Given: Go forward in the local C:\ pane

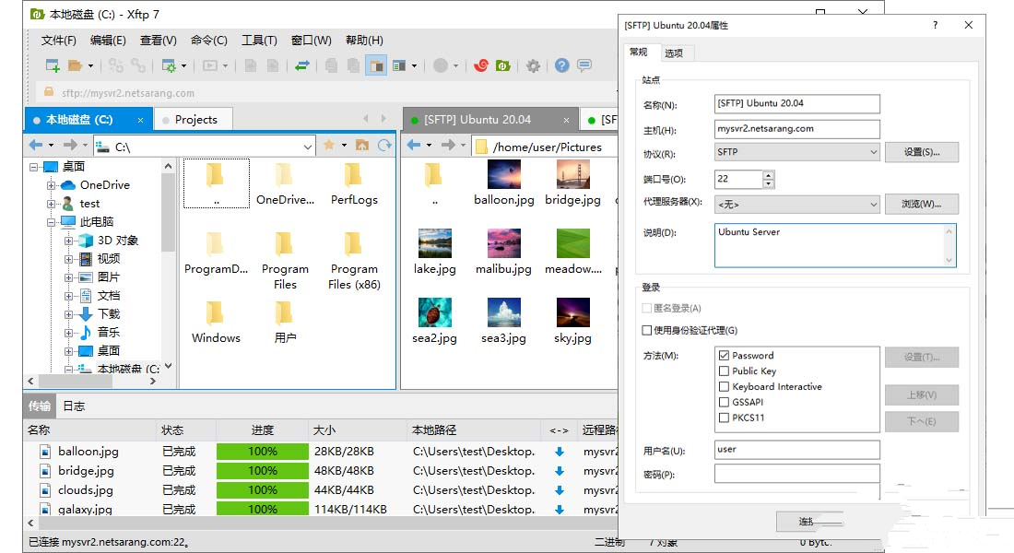Looking at the screenshot, I should click(70, 146).
